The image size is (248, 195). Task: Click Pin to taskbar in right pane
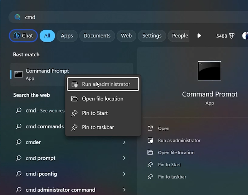click(172, 177)
